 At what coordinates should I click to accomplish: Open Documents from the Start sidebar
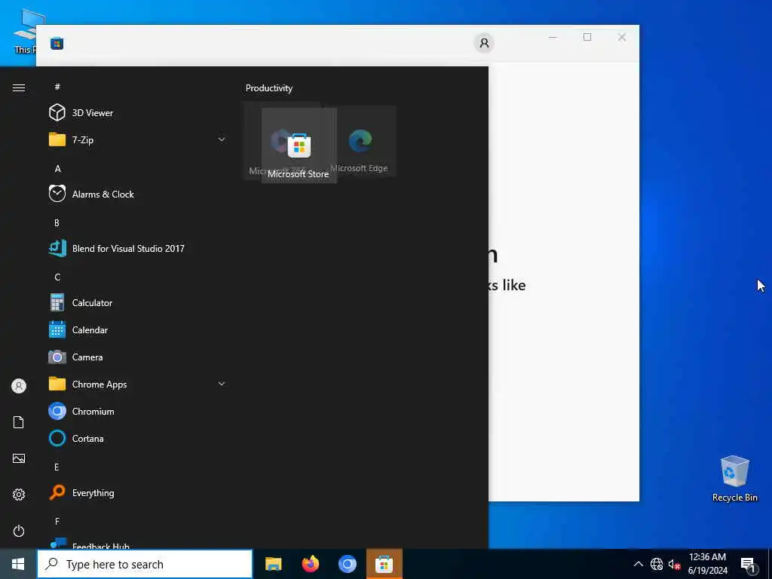19,422
